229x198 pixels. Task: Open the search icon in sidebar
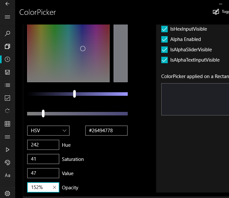coord(7,33)
